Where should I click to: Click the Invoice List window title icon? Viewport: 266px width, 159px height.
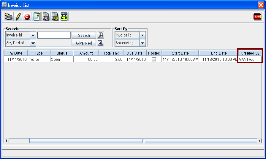4,5
